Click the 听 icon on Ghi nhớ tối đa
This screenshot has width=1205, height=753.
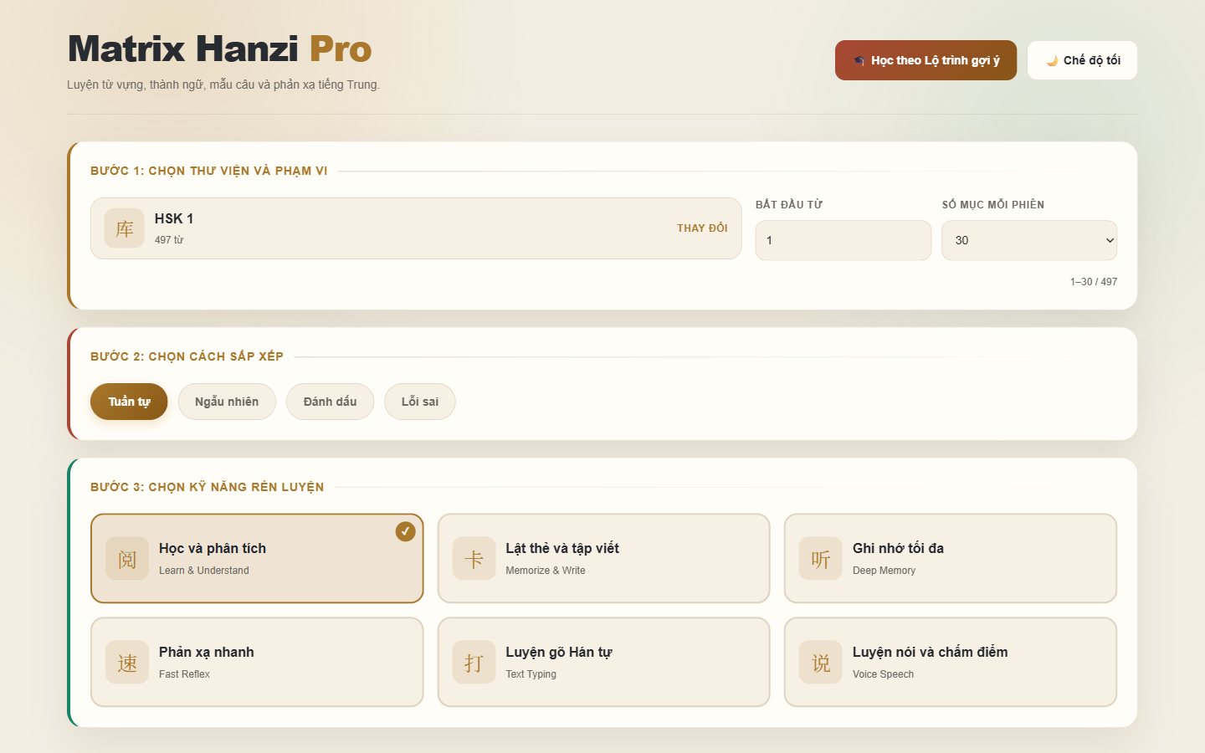(x=821, y=558)
